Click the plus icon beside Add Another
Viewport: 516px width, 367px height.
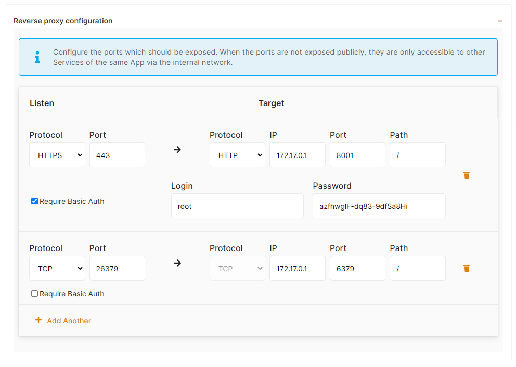[x=38, y=320]
